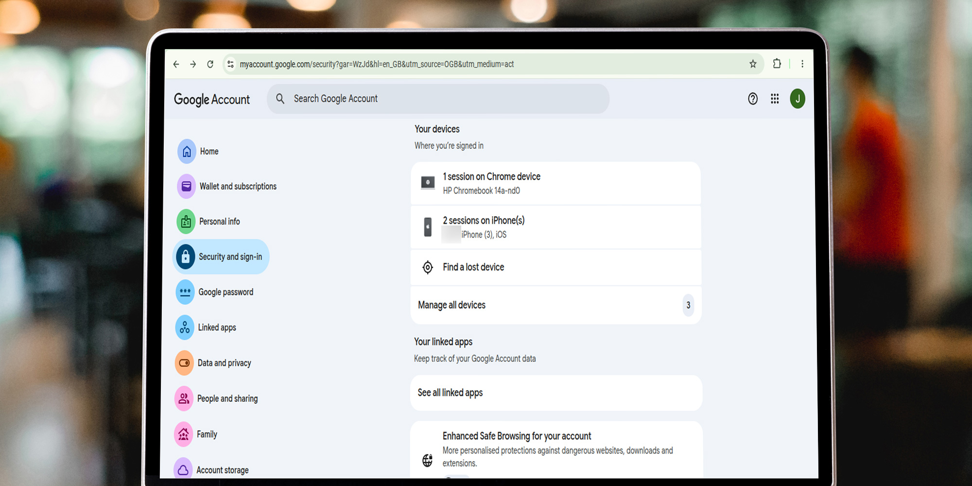Click the find device target icon
972x486 pixels.
(x=428, y=267)
